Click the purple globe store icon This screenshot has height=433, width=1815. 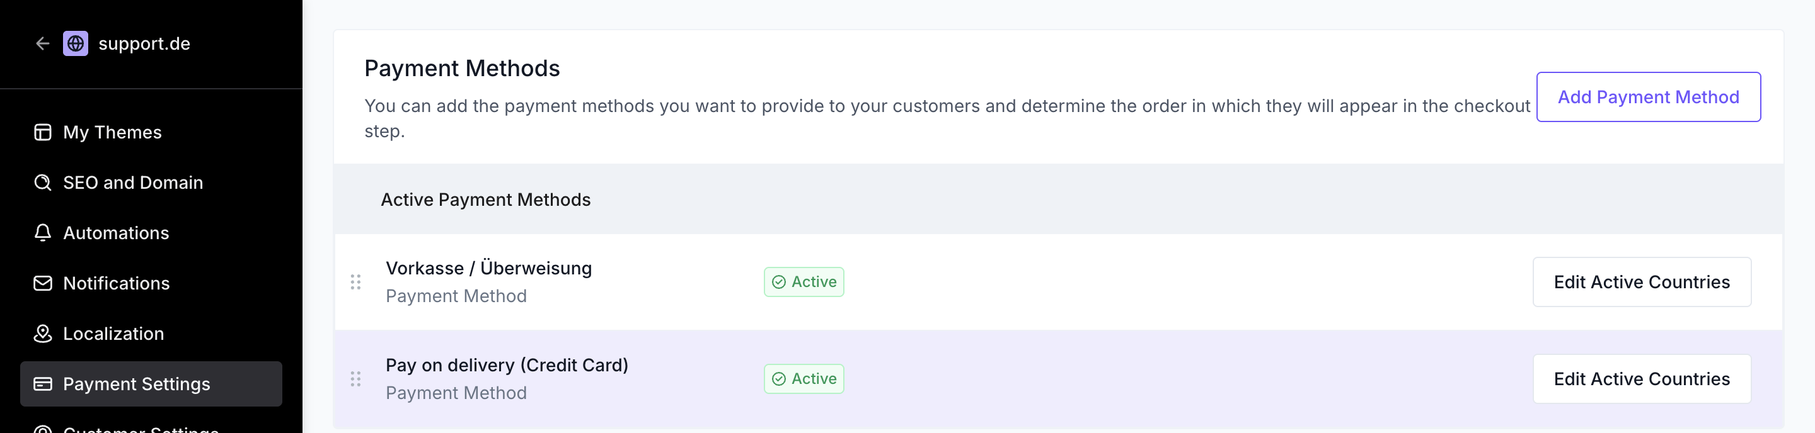(x=76, y=43)
